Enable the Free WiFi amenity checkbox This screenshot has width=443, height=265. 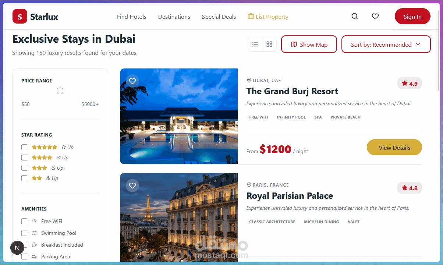pos(24,221)
